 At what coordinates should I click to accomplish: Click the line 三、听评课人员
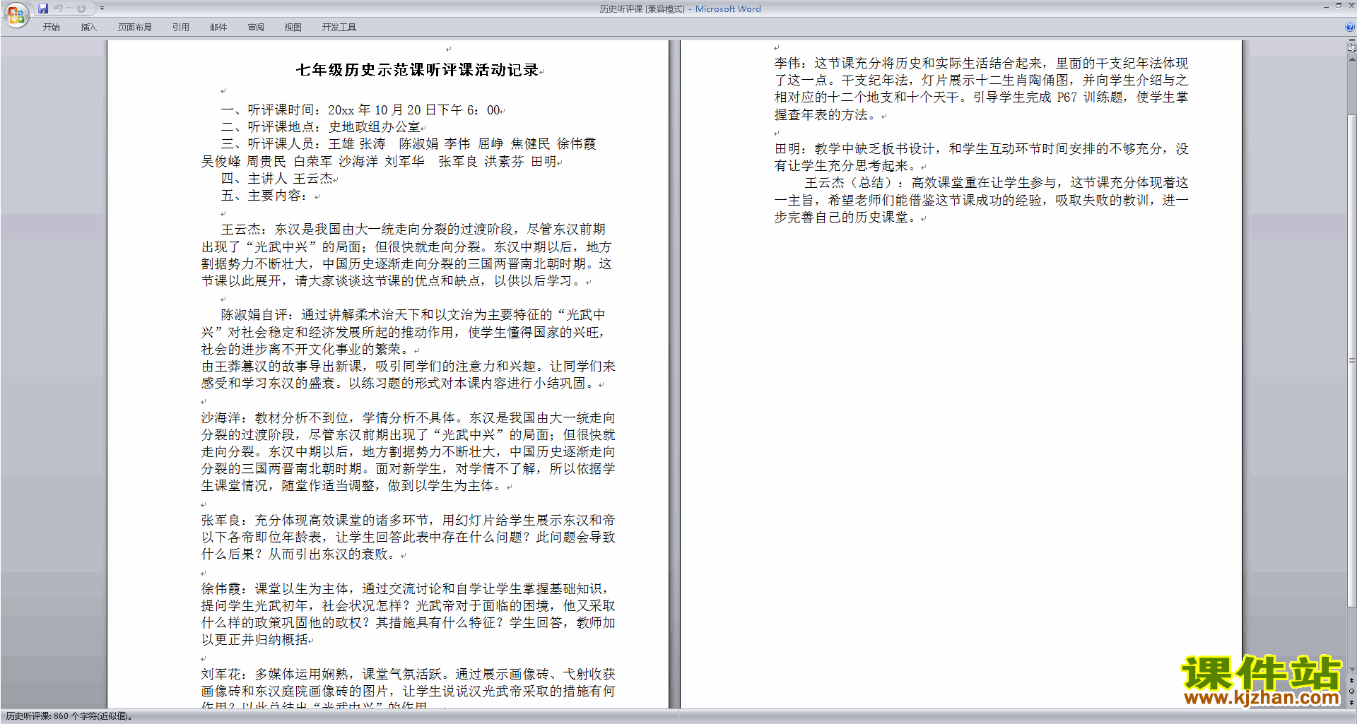coord(409,144)
